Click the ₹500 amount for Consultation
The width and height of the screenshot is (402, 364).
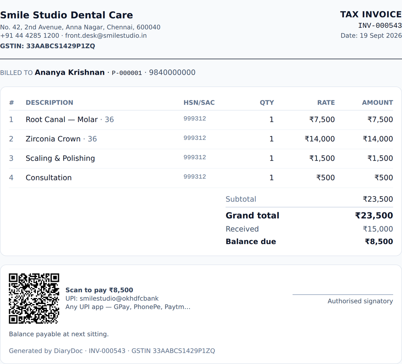click(x=384, y=178)
